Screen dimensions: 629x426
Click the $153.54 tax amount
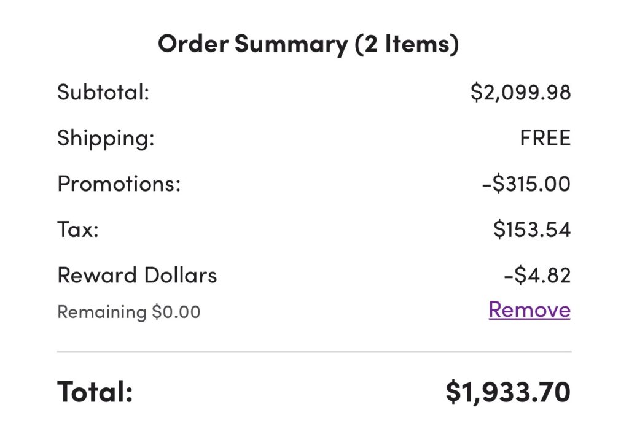pyautogui.click(x=532, y=229)
